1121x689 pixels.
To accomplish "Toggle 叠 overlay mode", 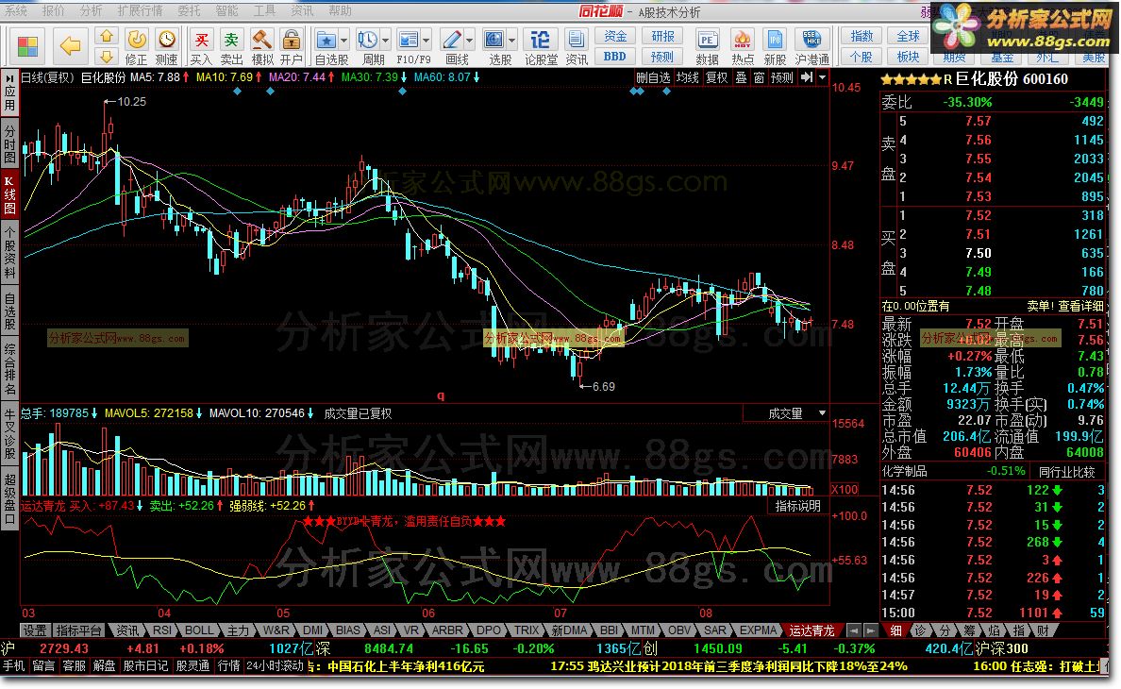I will (x=742, y=77).
